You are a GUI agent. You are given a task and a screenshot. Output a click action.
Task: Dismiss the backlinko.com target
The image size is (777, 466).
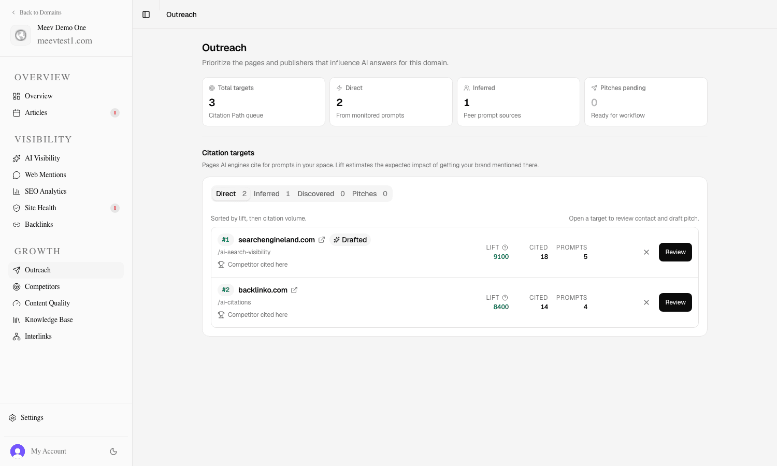click(646, 302)
